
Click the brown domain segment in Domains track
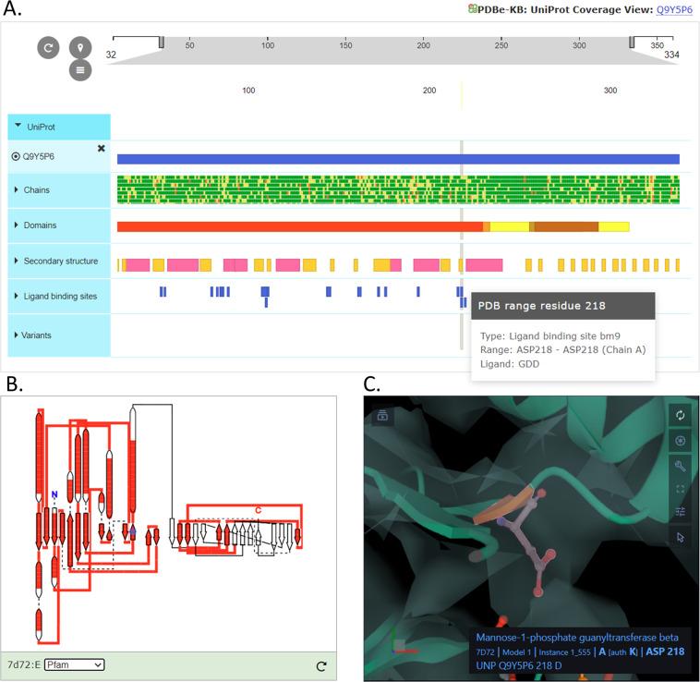click(x=566, y=227)
